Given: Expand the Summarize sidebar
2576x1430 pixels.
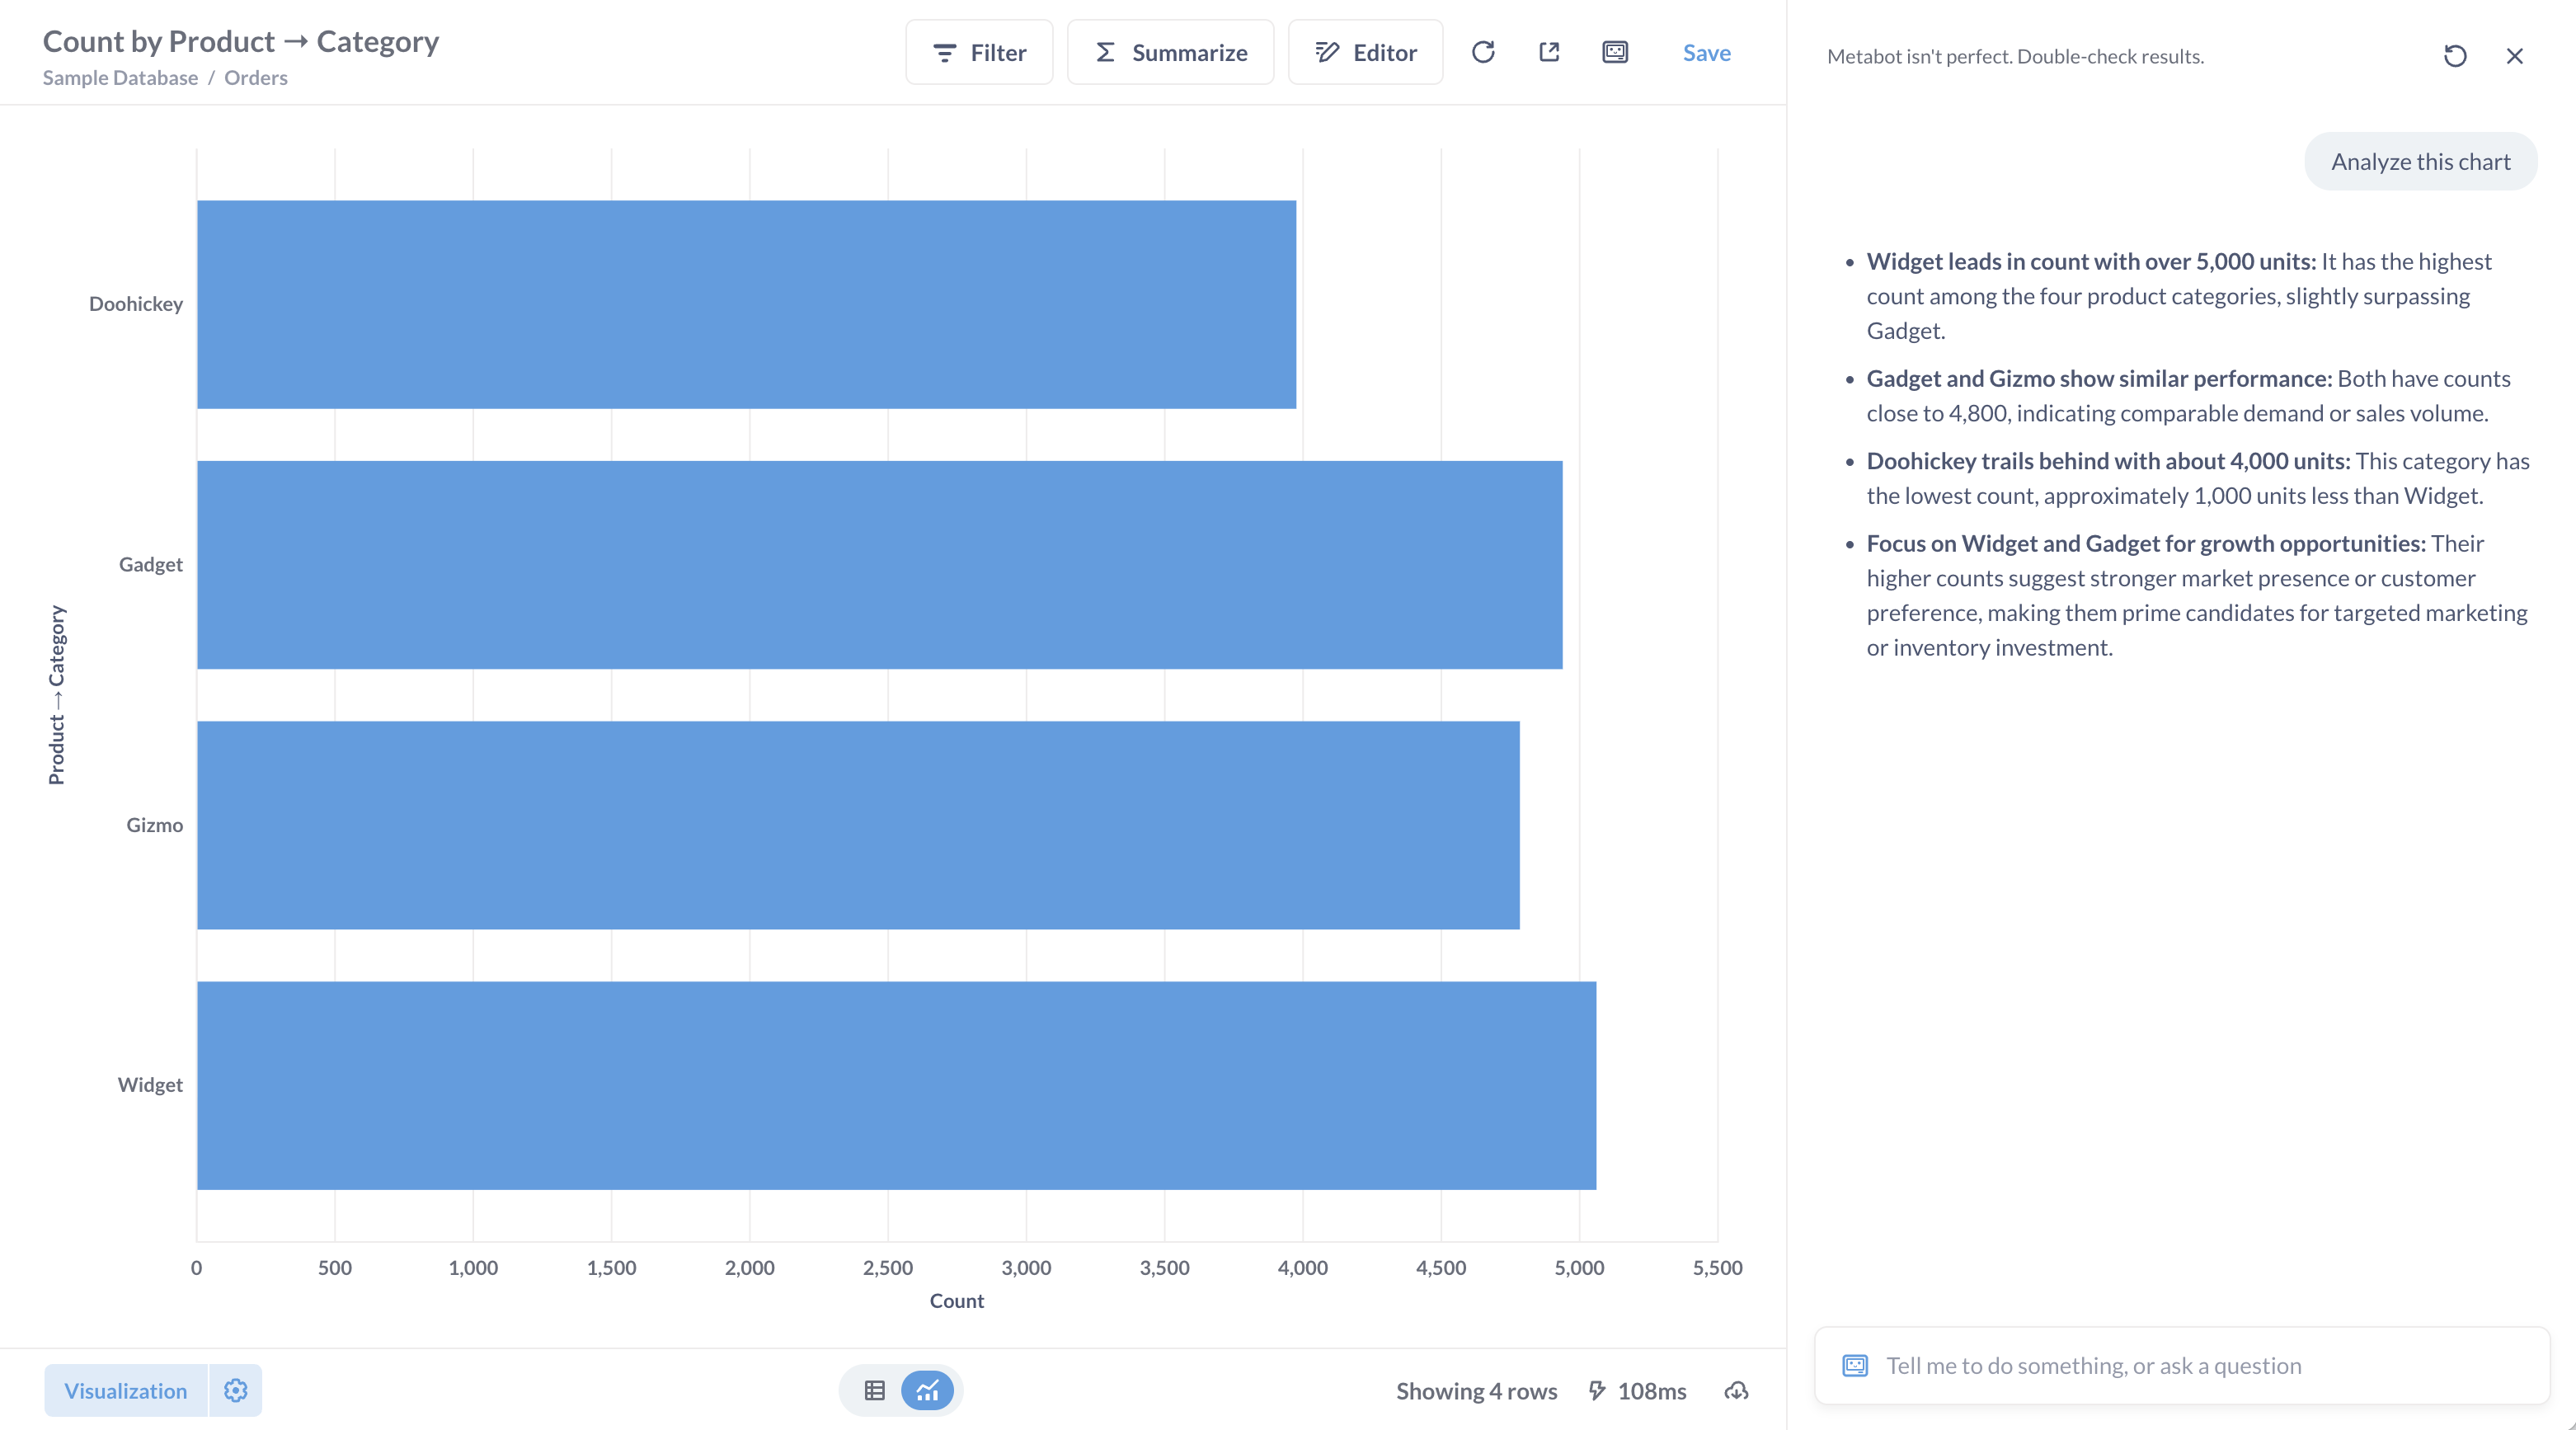Looking at the screenshot, I should pos(1170,52).
